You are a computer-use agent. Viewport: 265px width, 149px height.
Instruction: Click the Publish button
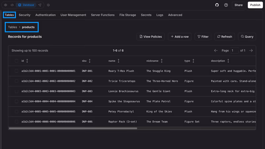255,5
